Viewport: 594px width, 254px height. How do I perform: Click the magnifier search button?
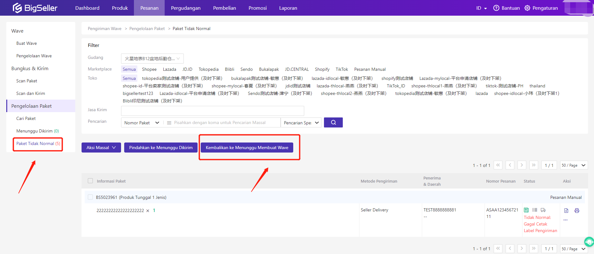(x=333, y=122)
